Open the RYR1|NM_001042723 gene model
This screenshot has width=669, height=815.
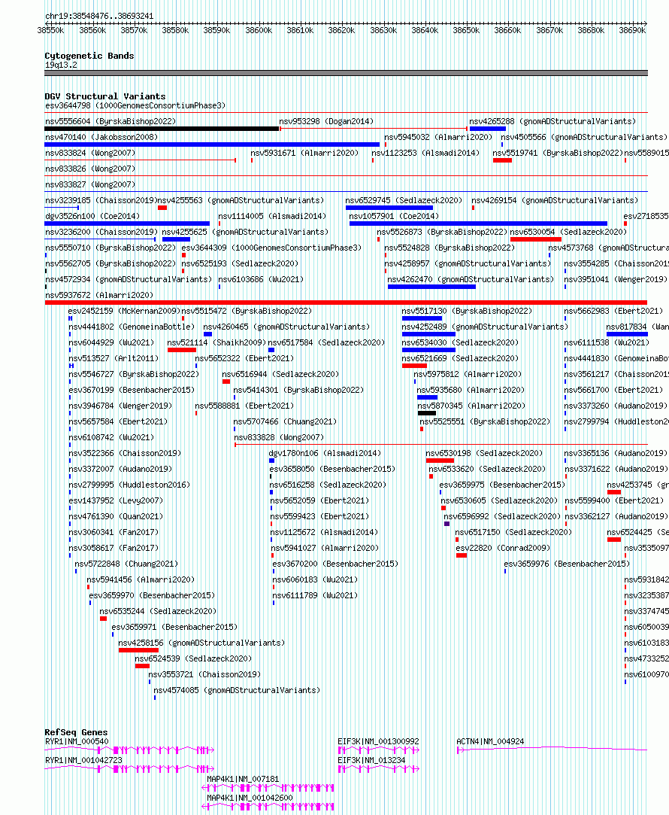129,769
